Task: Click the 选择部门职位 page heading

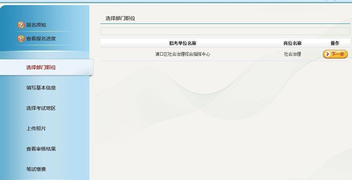Action: 120,18
